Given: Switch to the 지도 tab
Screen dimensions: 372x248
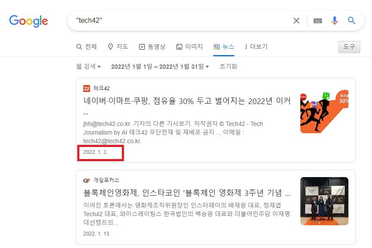Looking at the screenshot, I should pyautogui.click(x=118, y=46).
